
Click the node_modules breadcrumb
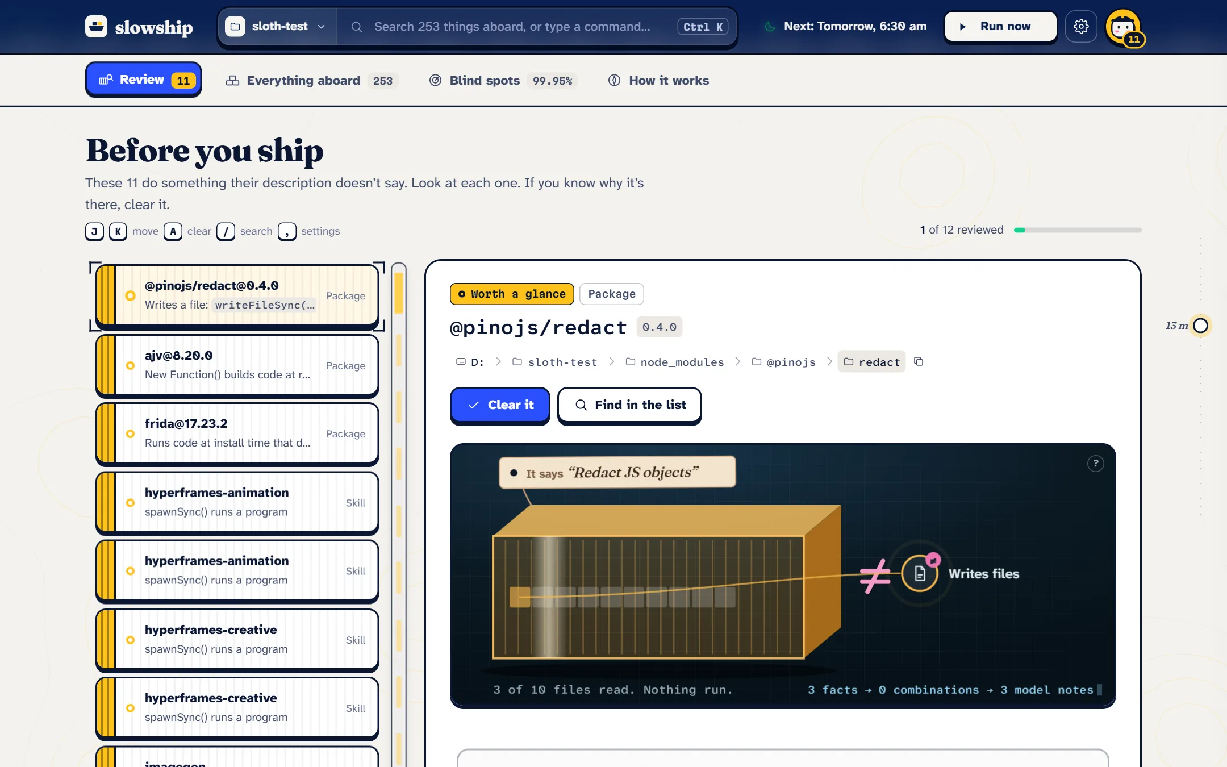point(675,362)
